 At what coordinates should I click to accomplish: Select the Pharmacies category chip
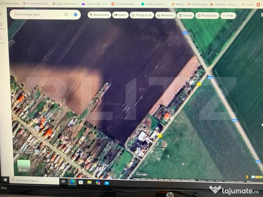tap(207, 16)
